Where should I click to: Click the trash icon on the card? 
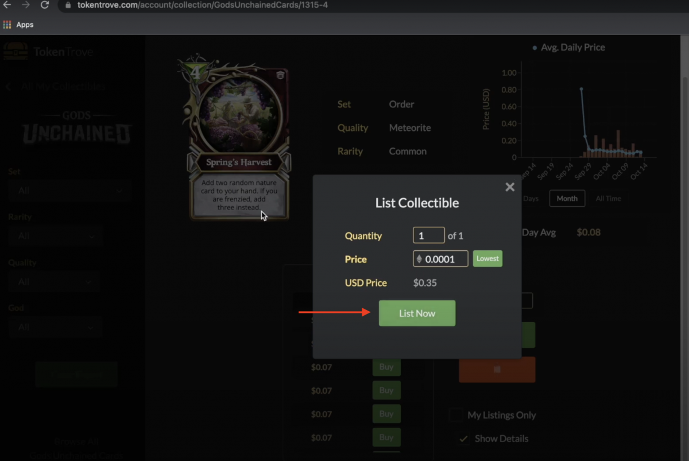[x=280, y=75]
